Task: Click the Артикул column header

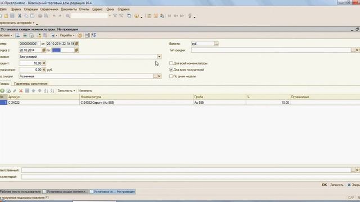Action: (43, 97)
